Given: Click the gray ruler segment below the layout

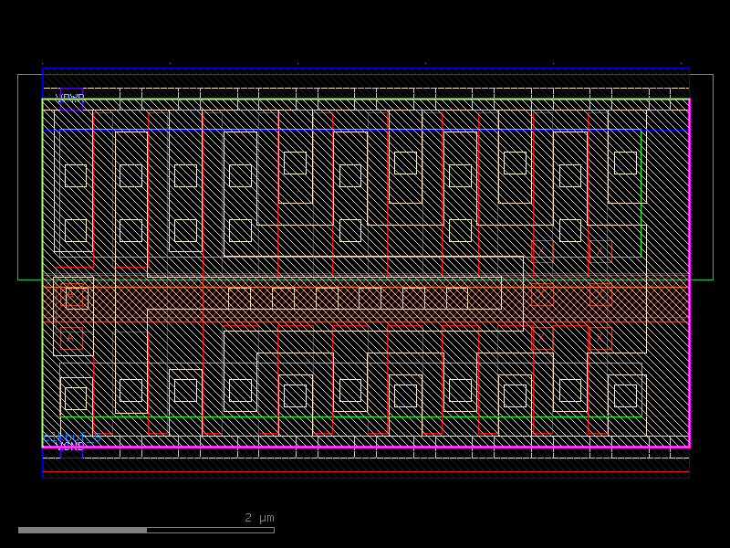Looking at the screenshot, I should [82, 528].
